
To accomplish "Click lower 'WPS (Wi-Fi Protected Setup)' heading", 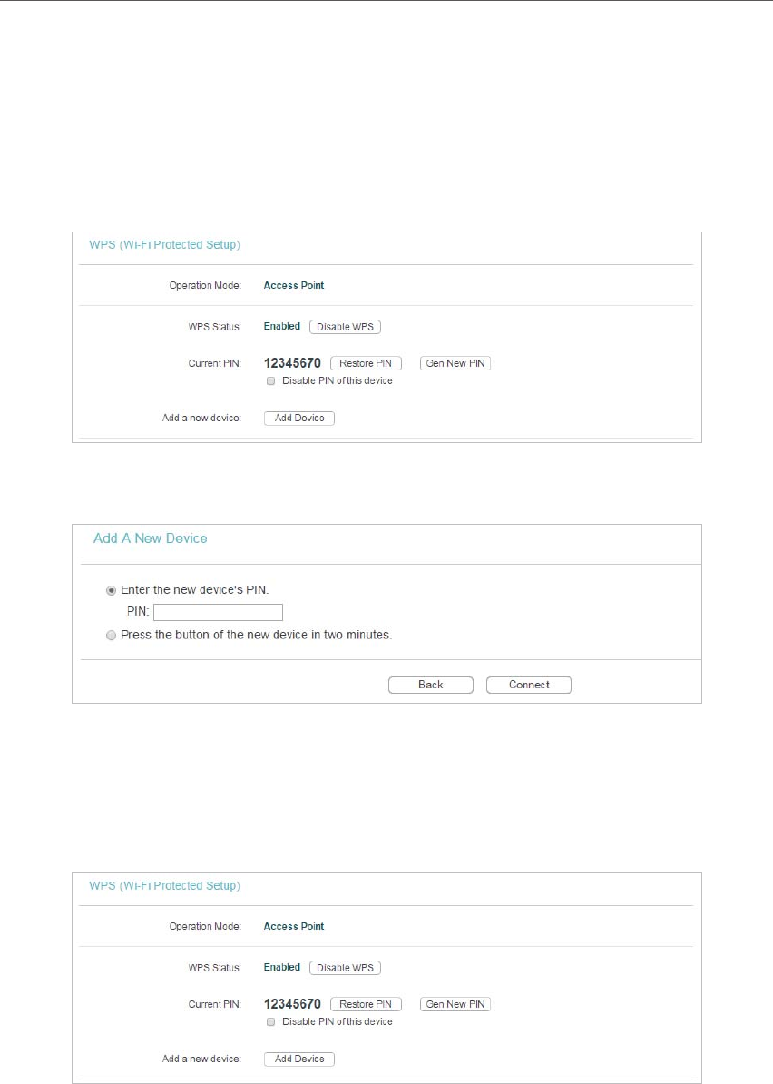I will pos(164,885).
